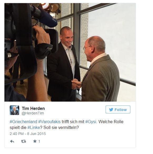The height and width of the screenshot is (154, 153).
Task: Open the #Griechenland hashtag
Action: (x=23, y=122)
